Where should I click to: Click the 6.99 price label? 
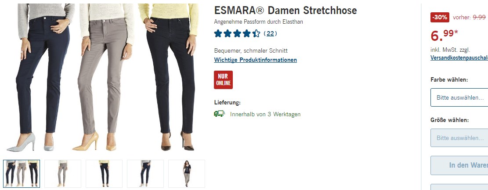click(x=444, y=35)
